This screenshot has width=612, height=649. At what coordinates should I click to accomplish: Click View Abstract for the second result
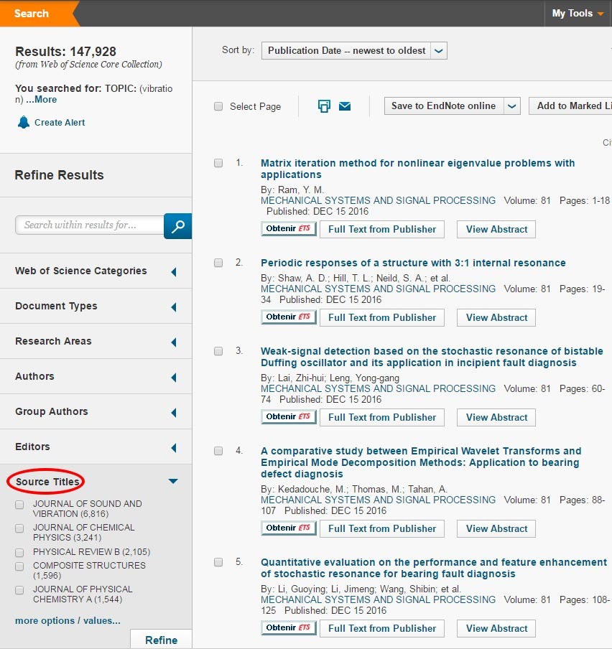[496, 317]
